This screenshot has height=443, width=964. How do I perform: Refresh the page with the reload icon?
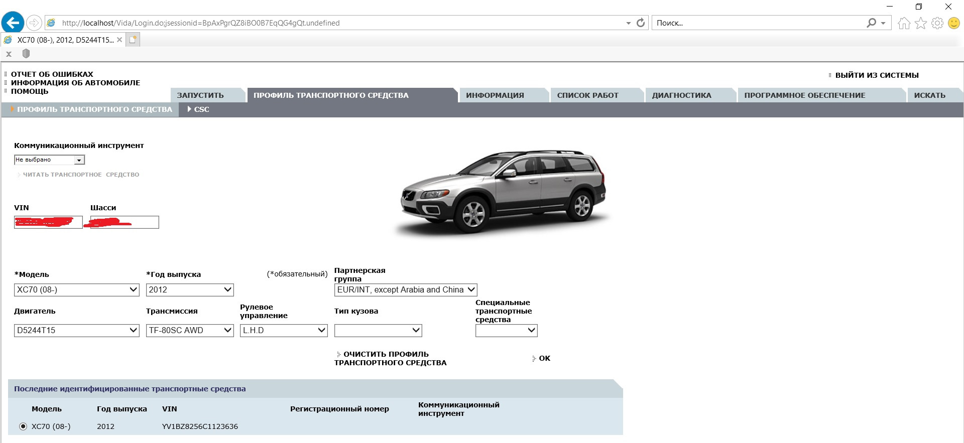641,23
